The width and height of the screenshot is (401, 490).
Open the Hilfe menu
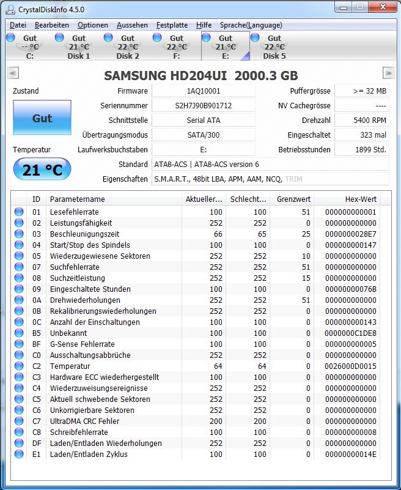204,25
